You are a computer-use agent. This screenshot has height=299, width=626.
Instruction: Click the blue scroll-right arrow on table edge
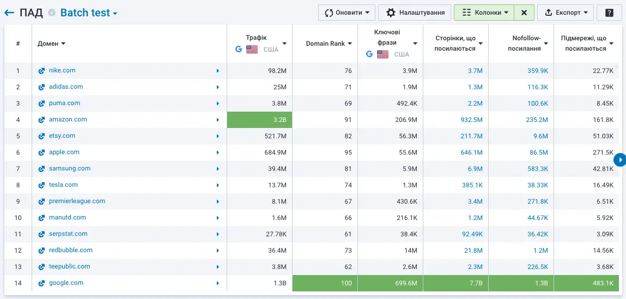pos(619,160)
